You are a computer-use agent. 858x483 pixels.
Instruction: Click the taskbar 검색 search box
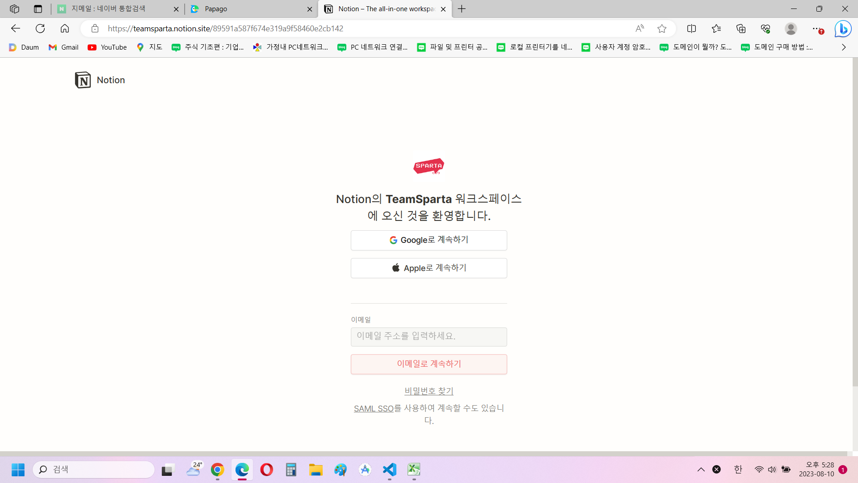click(x=93, y=470)
